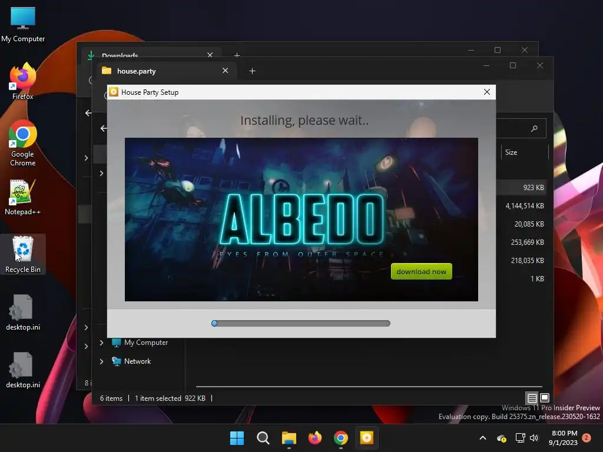Click the blue progress bar handle

tap(214, 323)
